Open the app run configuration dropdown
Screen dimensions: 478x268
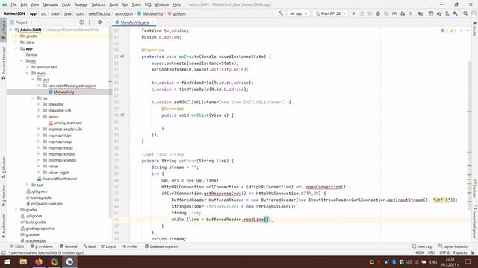click(299, 13)
